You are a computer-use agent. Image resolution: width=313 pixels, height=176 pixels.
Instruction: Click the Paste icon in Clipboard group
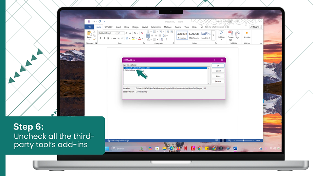coord(89,34)
